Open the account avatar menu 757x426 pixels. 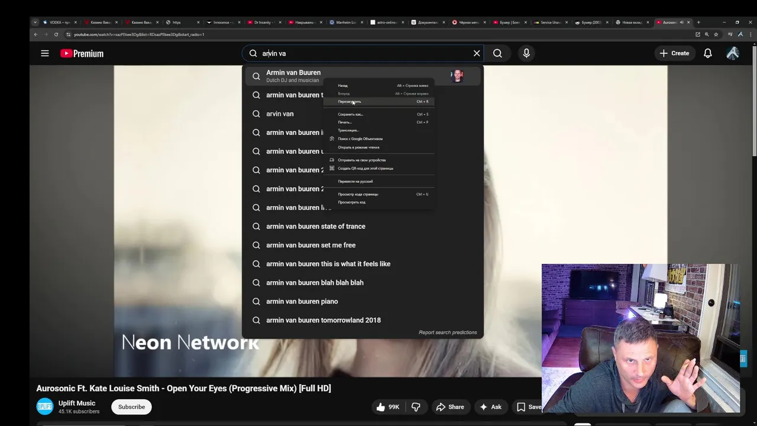coord(733,53)
